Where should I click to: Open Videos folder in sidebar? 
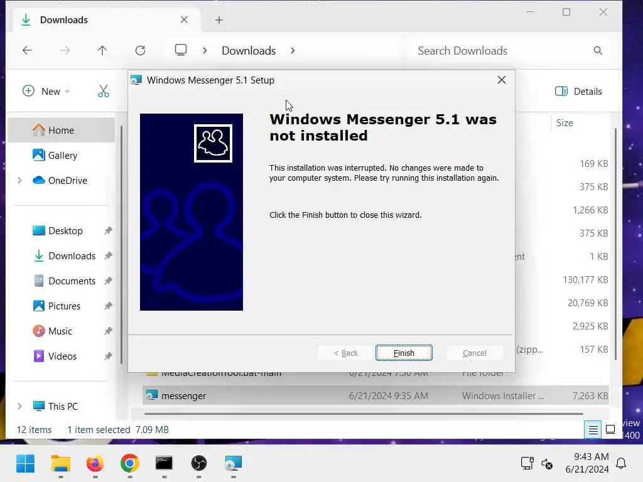[x=62, y=356]
